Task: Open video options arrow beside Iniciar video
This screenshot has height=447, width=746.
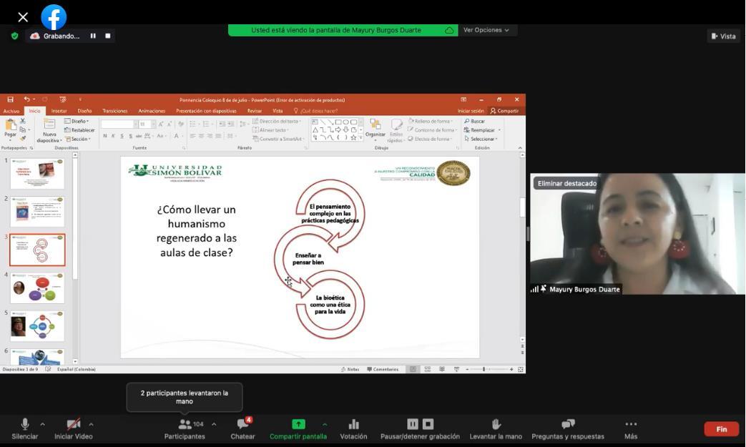Action: point(91,424)
